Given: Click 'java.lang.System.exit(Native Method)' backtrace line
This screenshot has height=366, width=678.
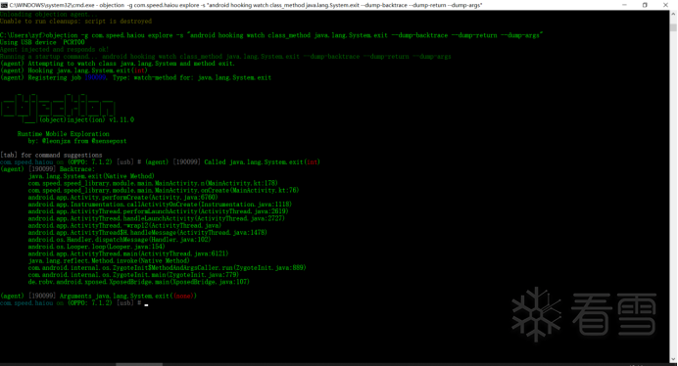Looking at the screenshot, I should click(91, 176).
